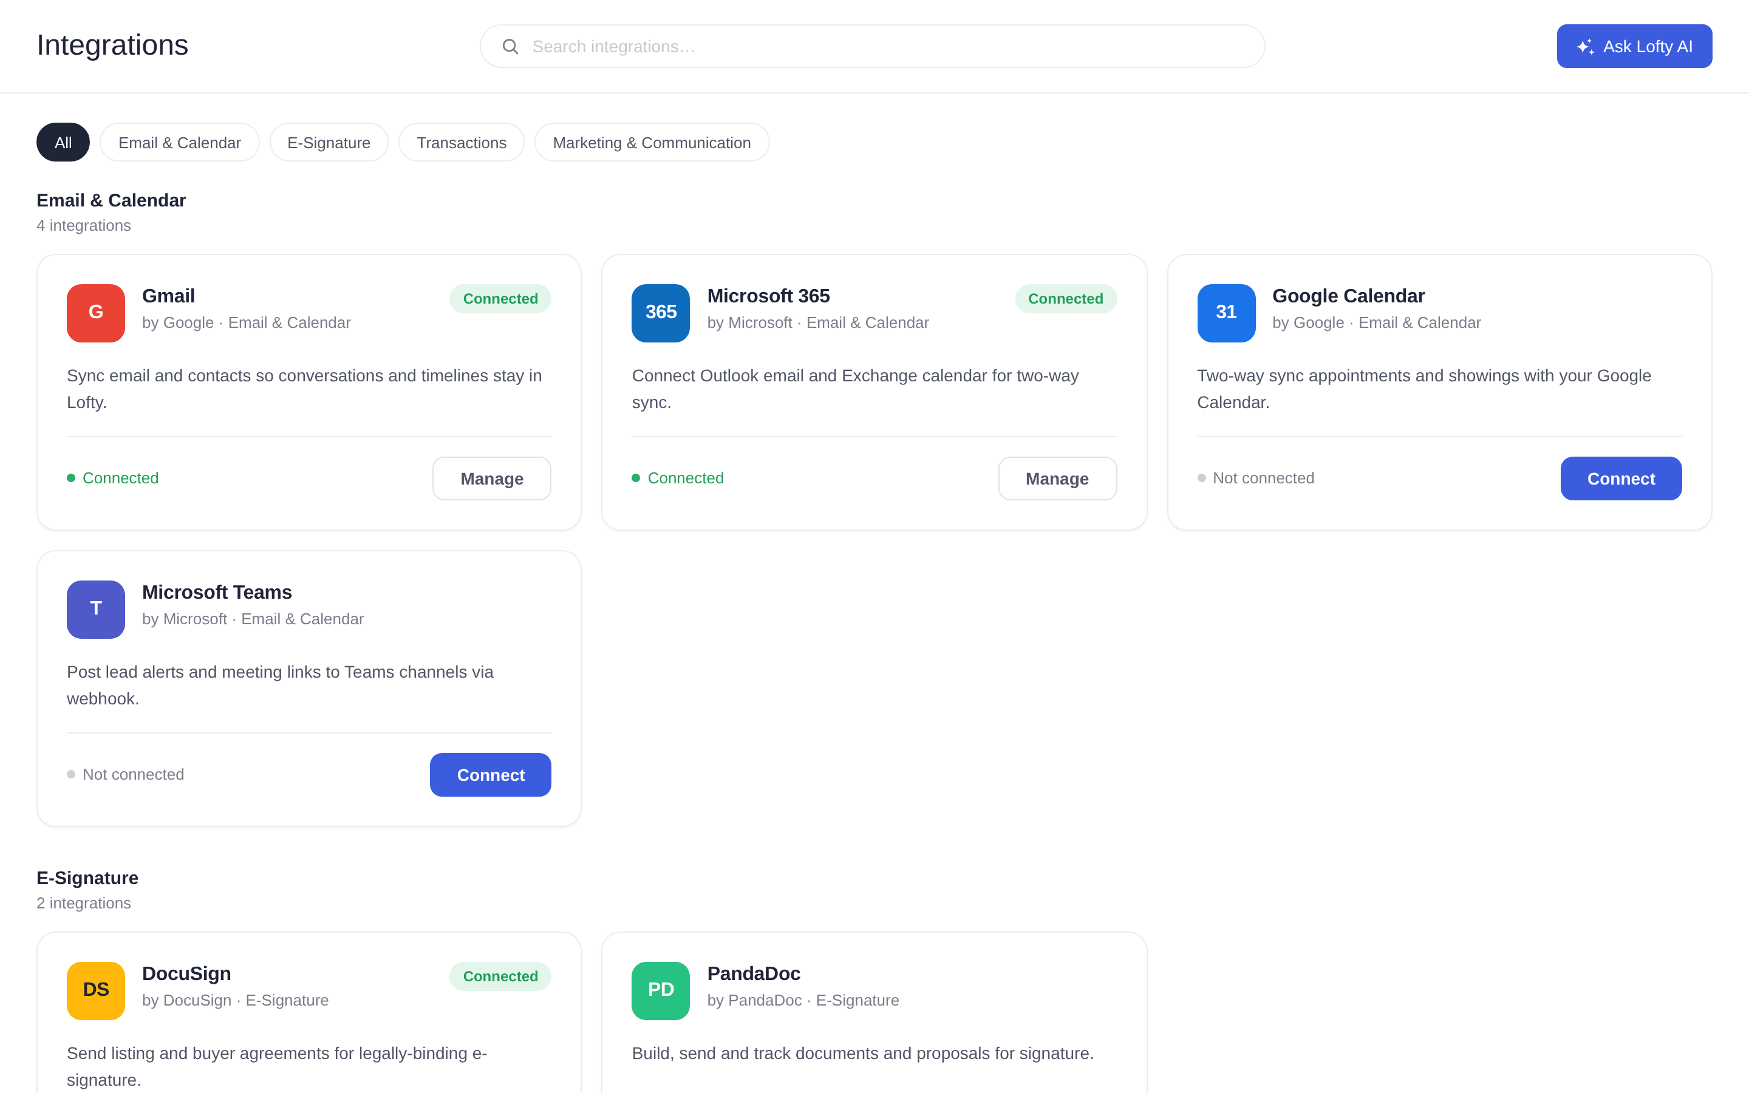Manage the Microsoft 365 integration
Viewport: 1749px width, 1093px height.
pyautogui.click(x=1057, y=478)
